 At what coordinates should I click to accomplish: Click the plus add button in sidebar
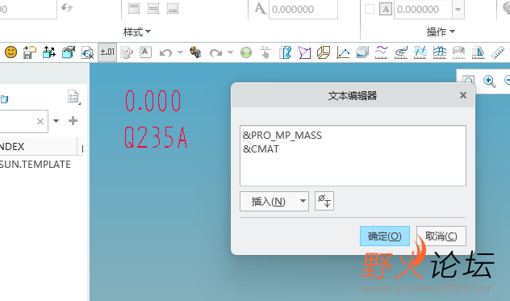coord(73,121)
